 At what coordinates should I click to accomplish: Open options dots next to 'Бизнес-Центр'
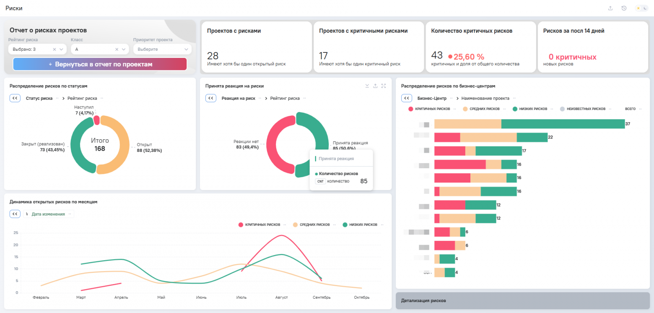(451, 98)
